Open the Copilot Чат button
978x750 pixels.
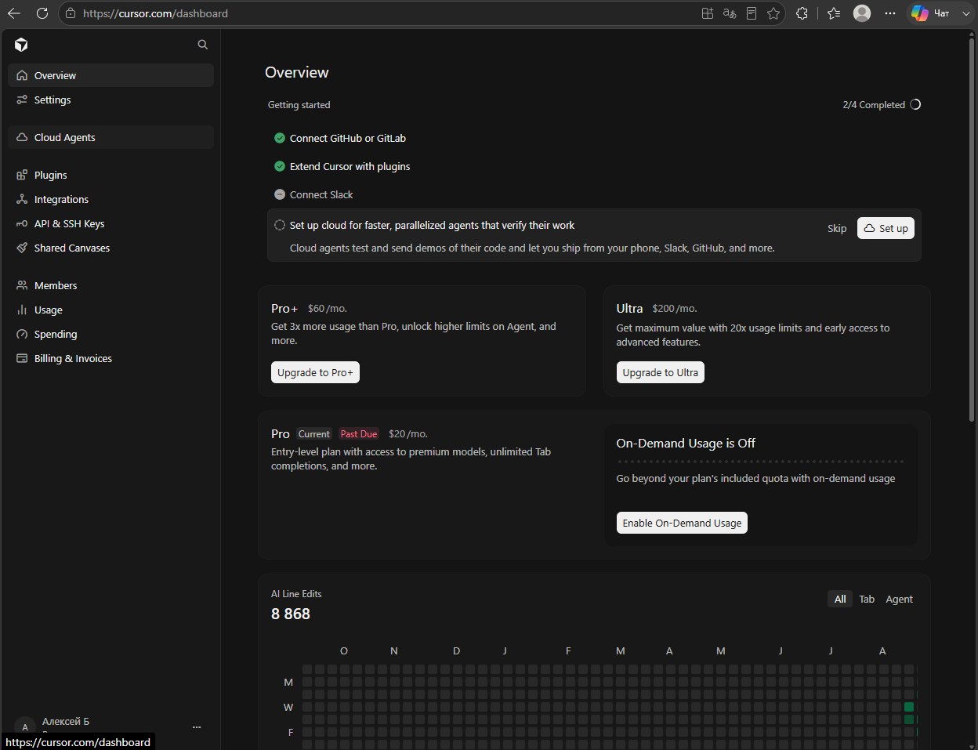coord(931,13)
